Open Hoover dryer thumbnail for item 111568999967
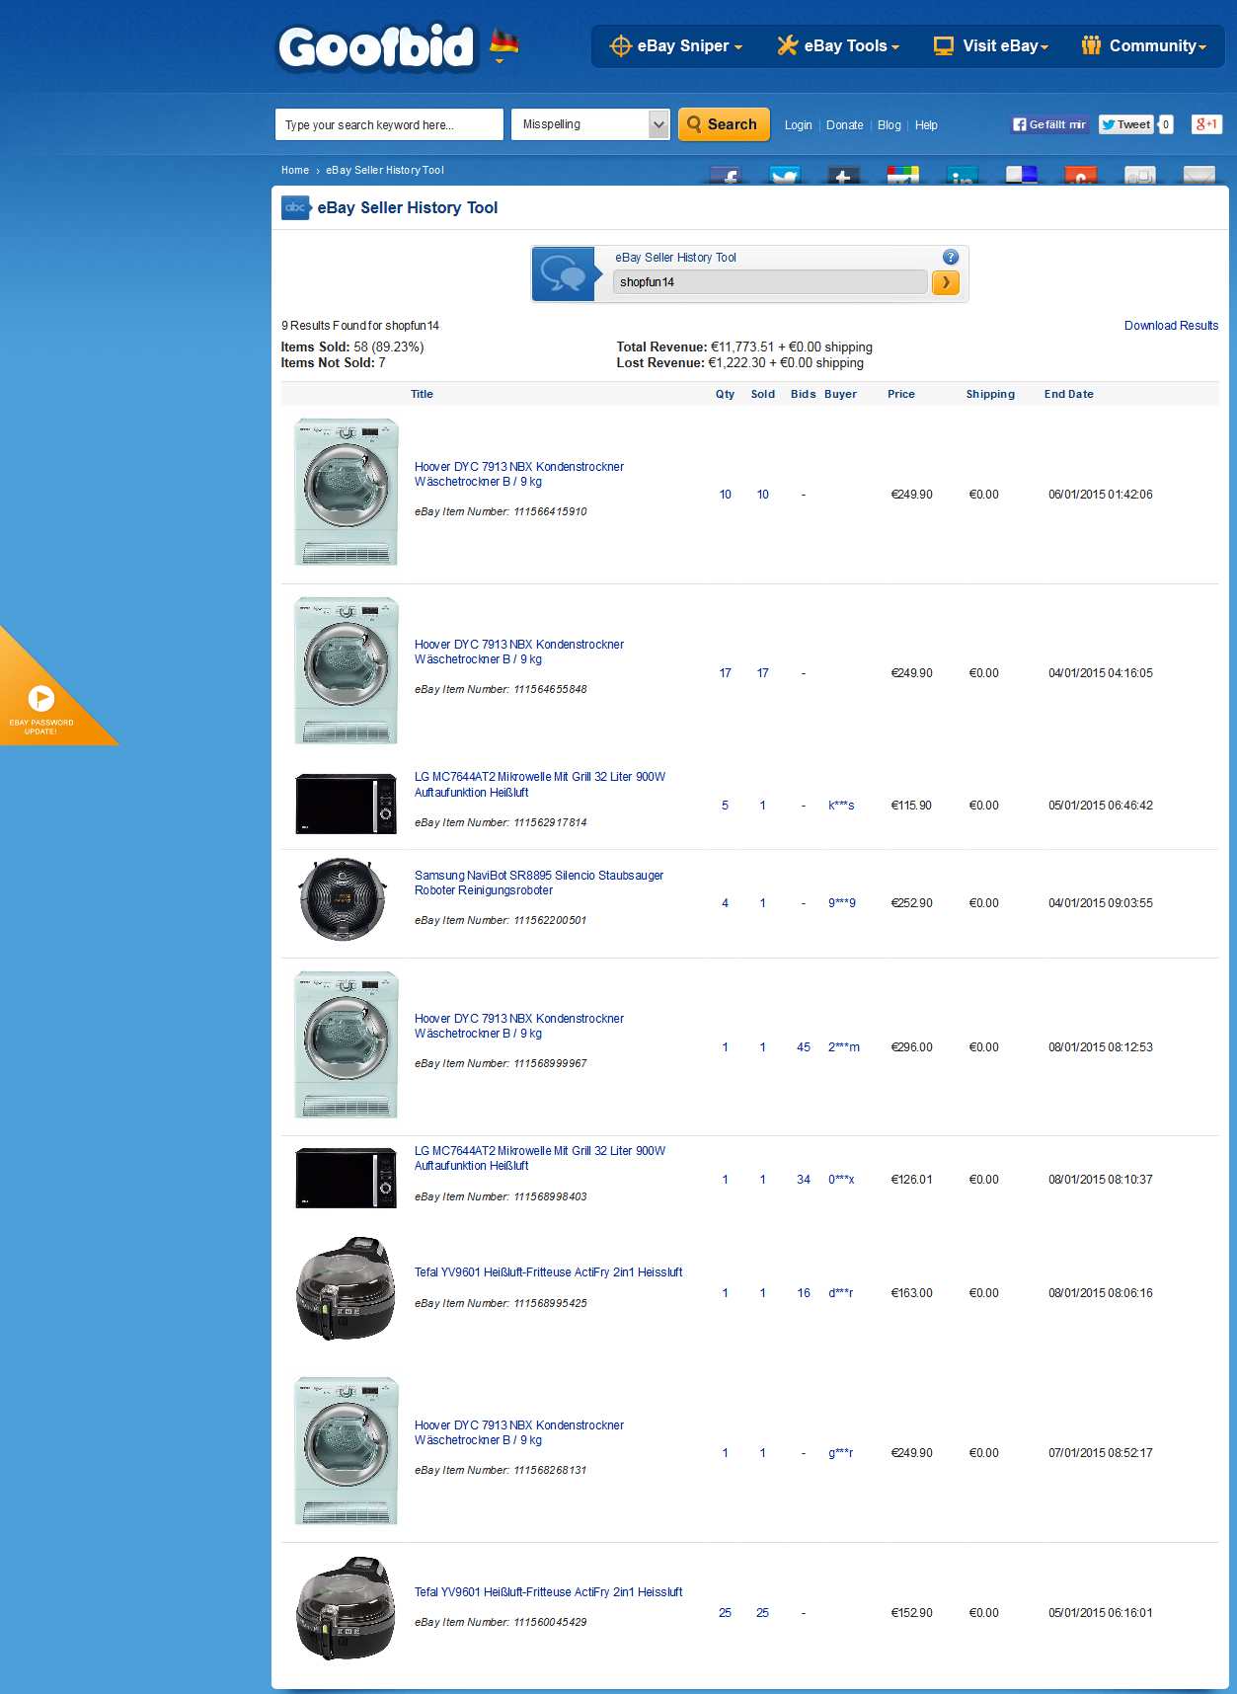The width and height of the screenshot is (1237, 1694). point(347,1044)
